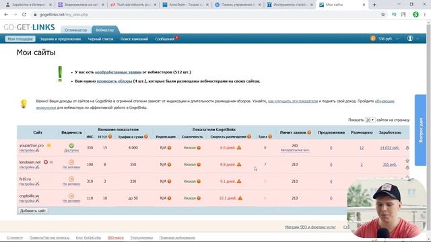Click the red stop icon next to kinoteam.net

click(46, 162)
